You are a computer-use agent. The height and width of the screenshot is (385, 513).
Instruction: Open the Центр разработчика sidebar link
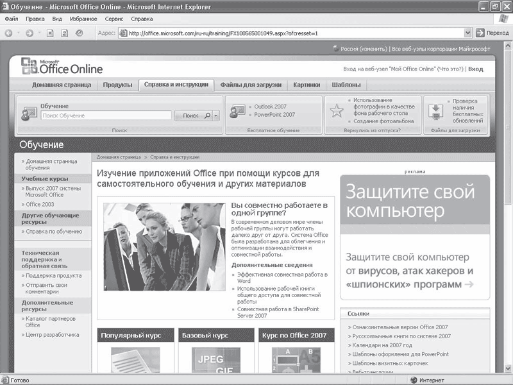pos(53,335)
